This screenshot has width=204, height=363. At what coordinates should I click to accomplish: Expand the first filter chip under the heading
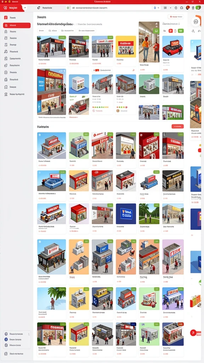click(41, 30)
